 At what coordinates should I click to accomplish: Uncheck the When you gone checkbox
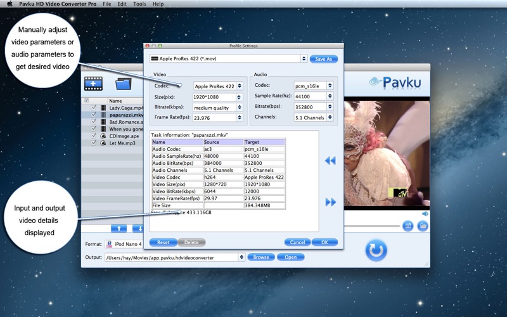point(93,129)
